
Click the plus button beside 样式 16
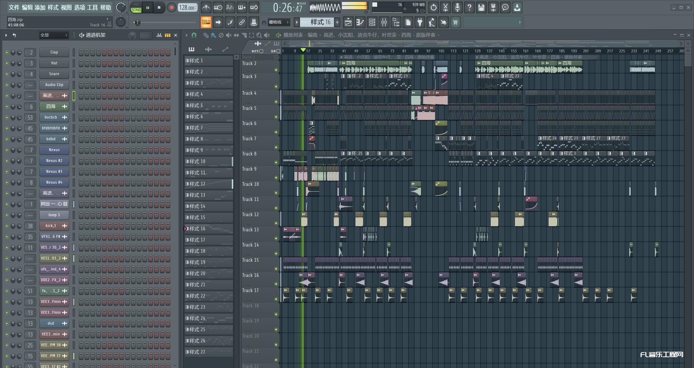click(337, 22)
